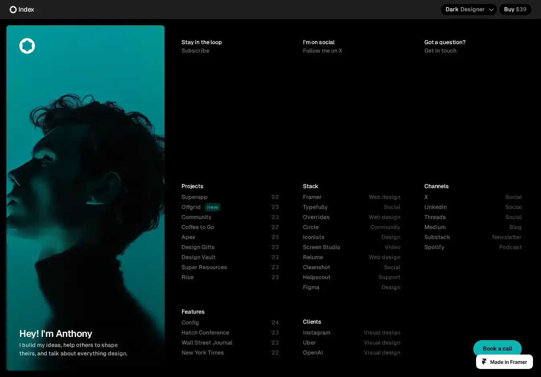Click the Book a call button
541x377 pixels.
click(497, 349)
